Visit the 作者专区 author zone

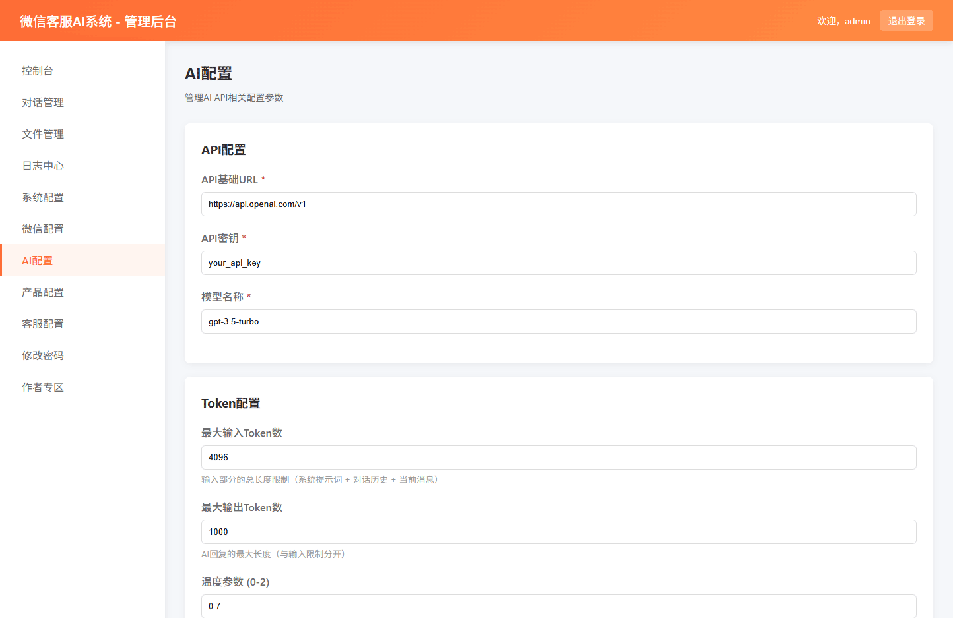click(x=42, y=387)
